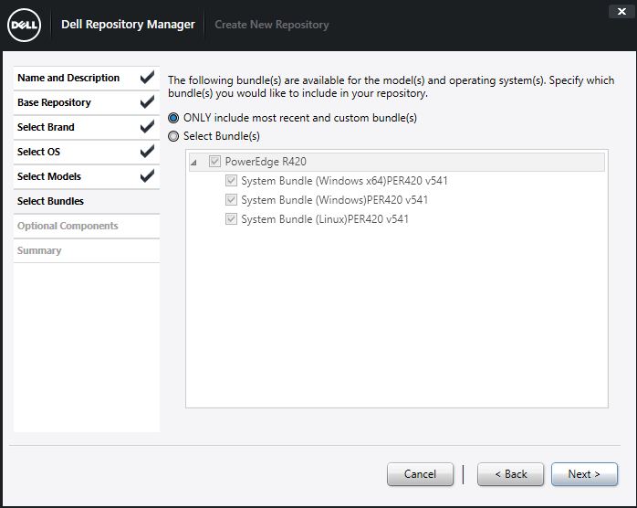Go to Base Repository step

[86, 103]
